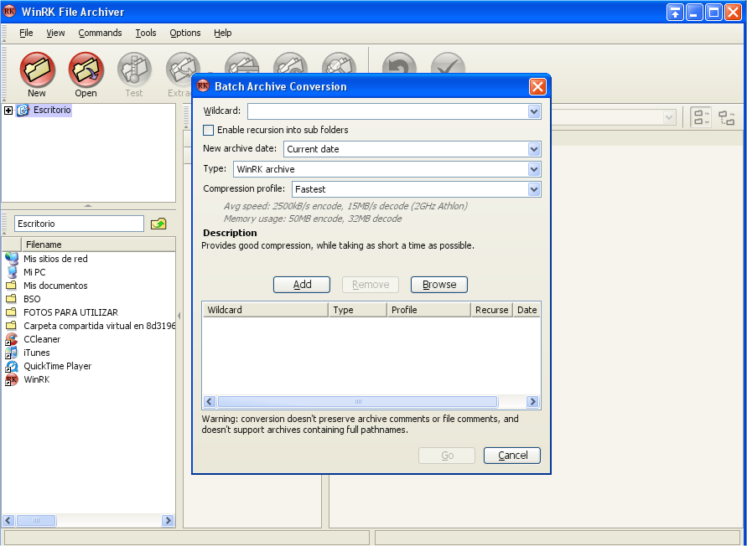Select the tree view layout icon
Screen dimensions: 747x546
pyautogui.click(x=727, y=117)
